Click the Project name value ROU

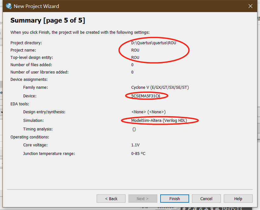tap(135, 50)
